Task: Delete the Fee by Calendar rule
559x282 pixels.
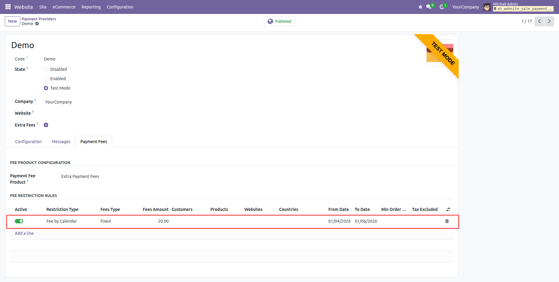Action: pyautogui.click(x=447, y=221)
